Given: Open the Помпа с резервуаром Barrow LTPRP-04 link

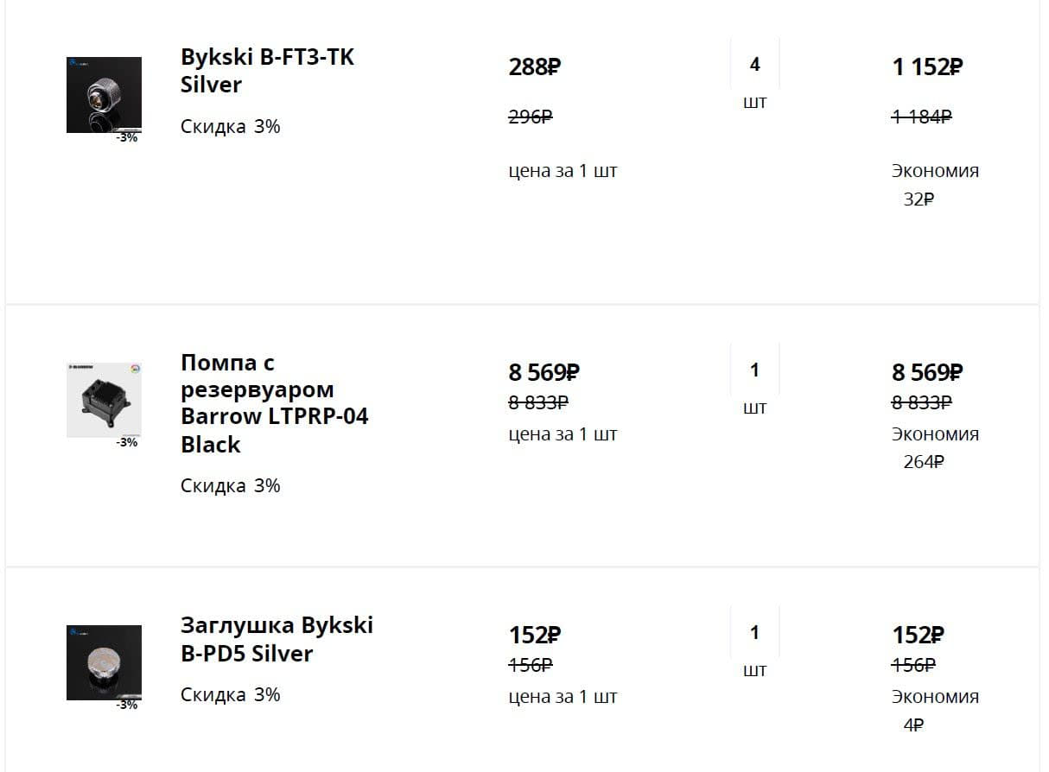Looking at the screenshot, I should point(274,403).
